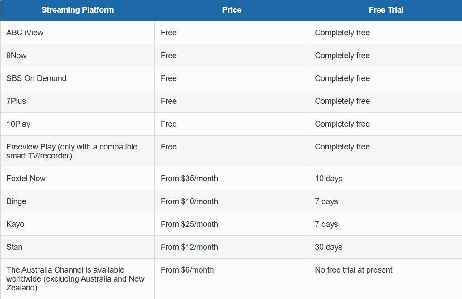
Task: Select the 9Now cell
Action: pos(77,56)
